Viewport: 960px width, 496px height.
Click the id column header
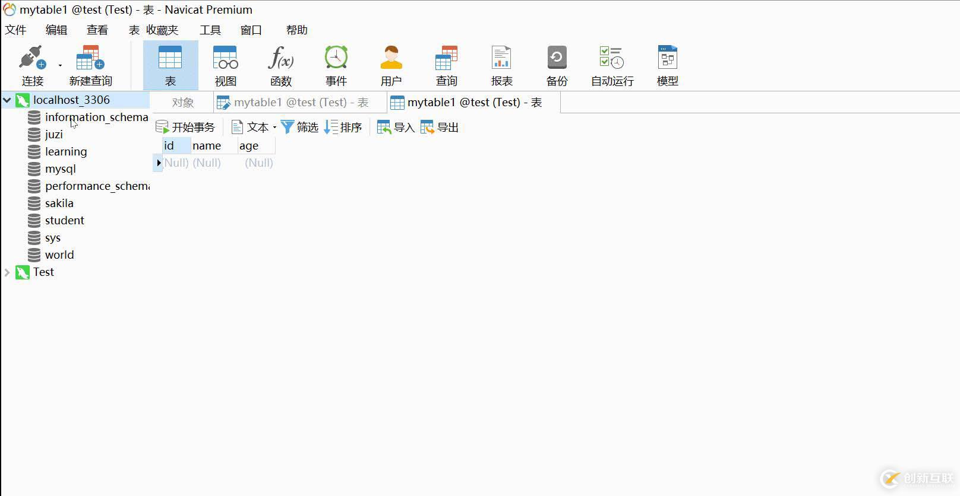(x=176, y=145)
